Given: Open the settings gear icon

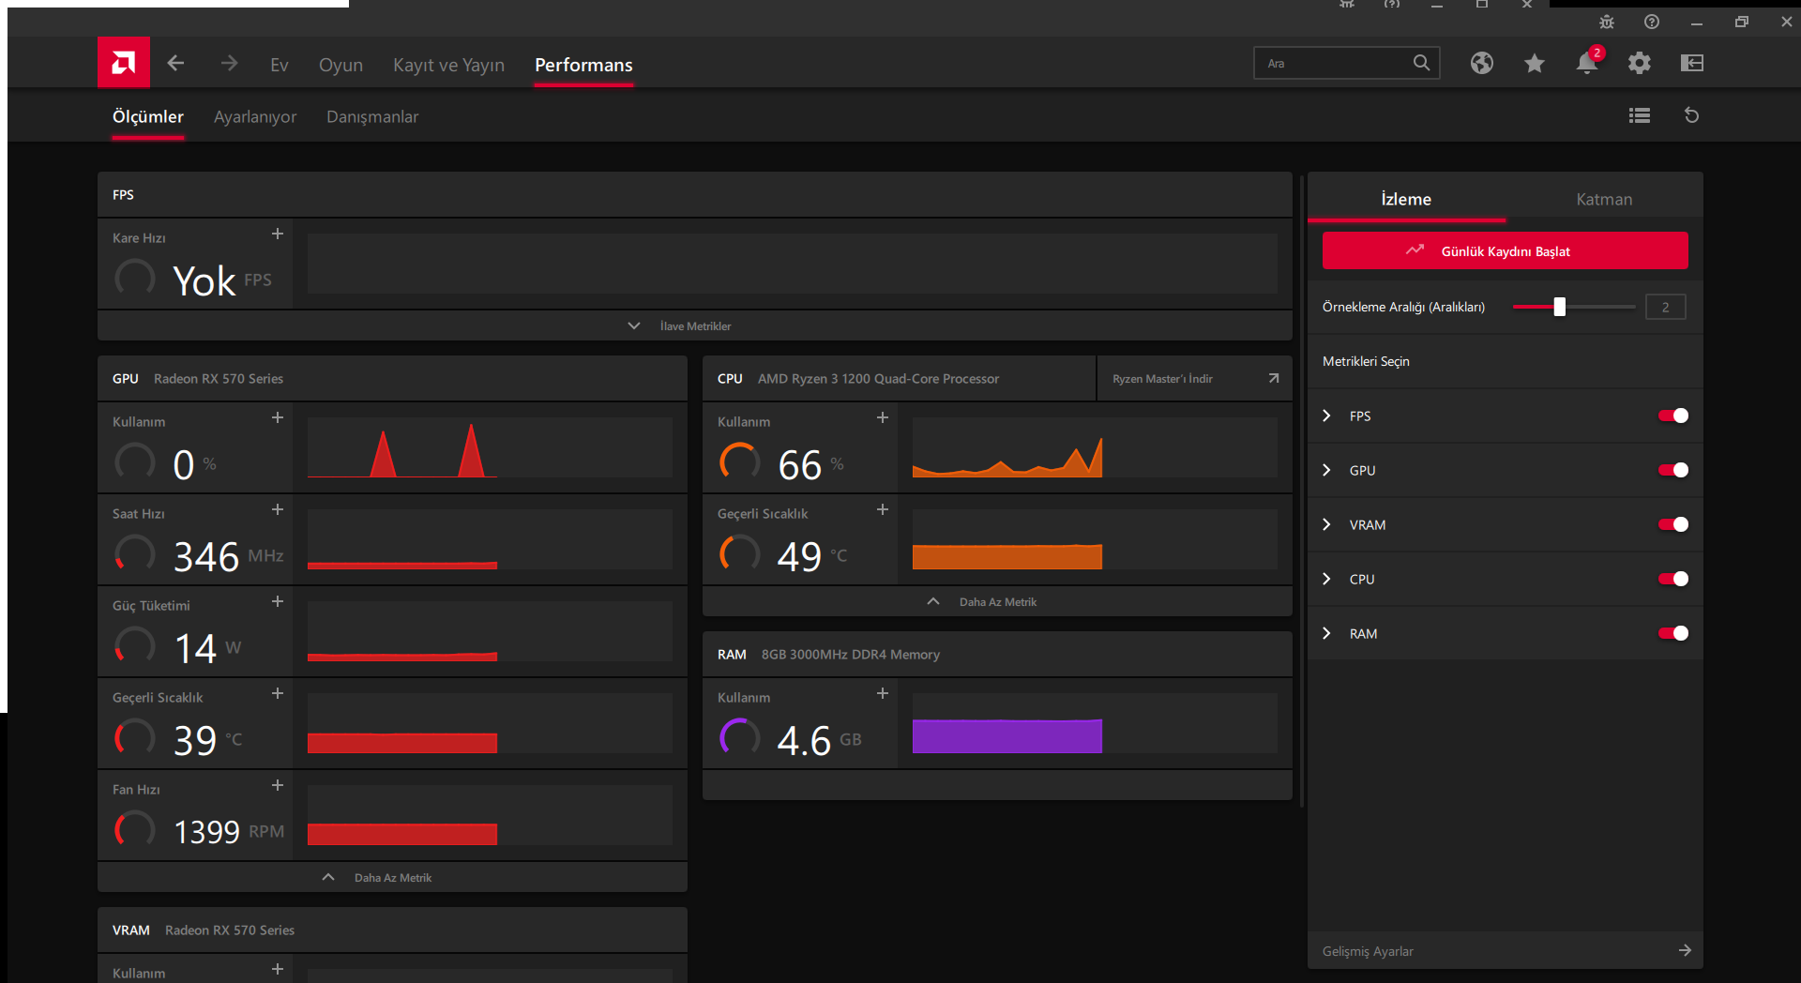Looking at the screenshot, I should [1640, 63].
